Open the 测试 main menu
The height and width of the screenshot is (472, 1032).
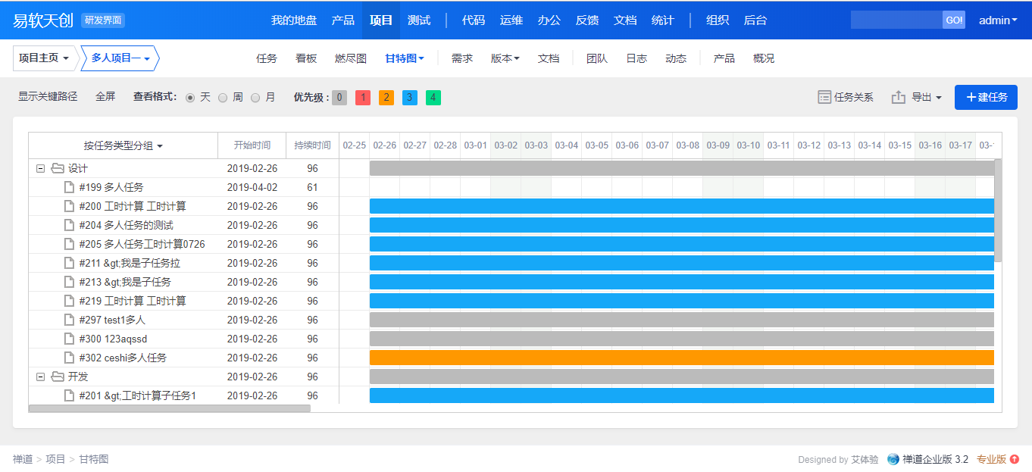(418, 20)
